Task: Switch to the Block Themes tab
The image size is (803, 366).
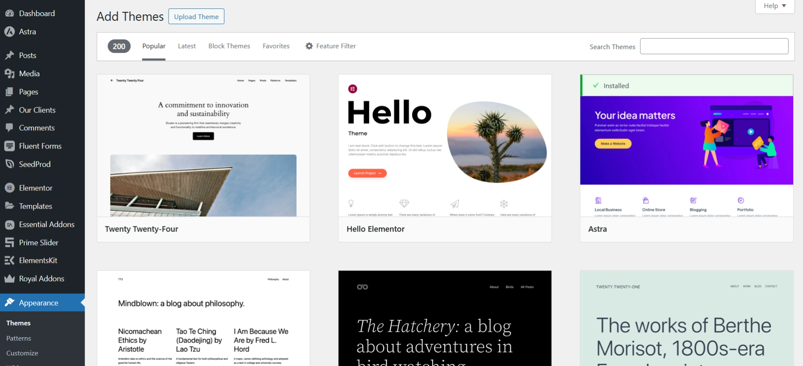Action: (x=229, y=46)
